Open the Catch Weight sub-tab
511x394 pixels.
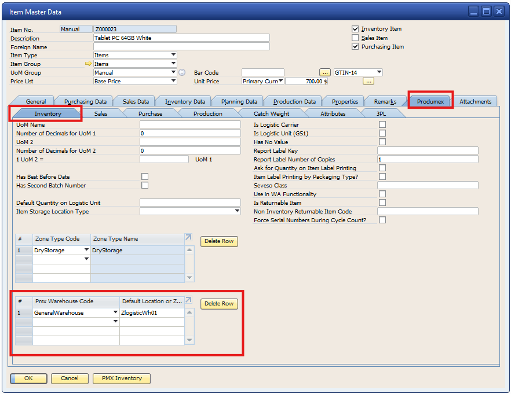(271, 113)
